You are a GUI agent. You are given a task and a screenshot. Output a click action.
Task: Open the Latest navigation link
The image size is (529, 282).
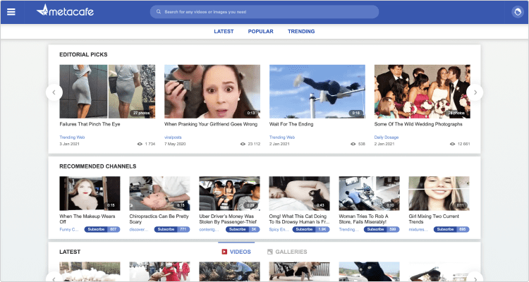click(224, 32)
